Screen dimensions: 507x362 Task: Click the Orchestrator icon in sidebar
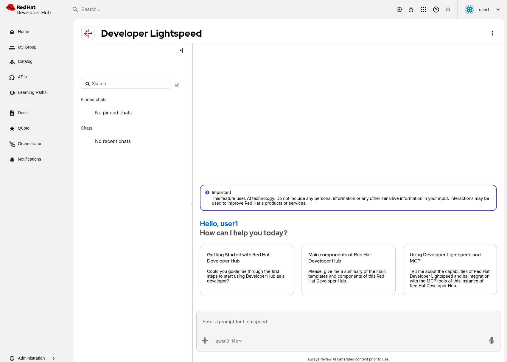click(12, 144)
